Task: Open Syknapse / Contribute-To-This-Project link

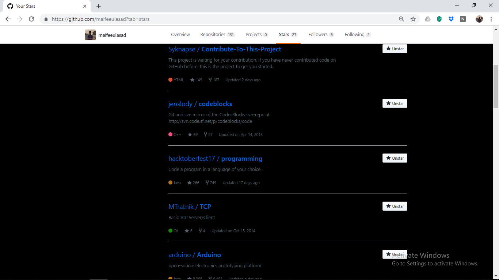Action: (x=225, y=49)
